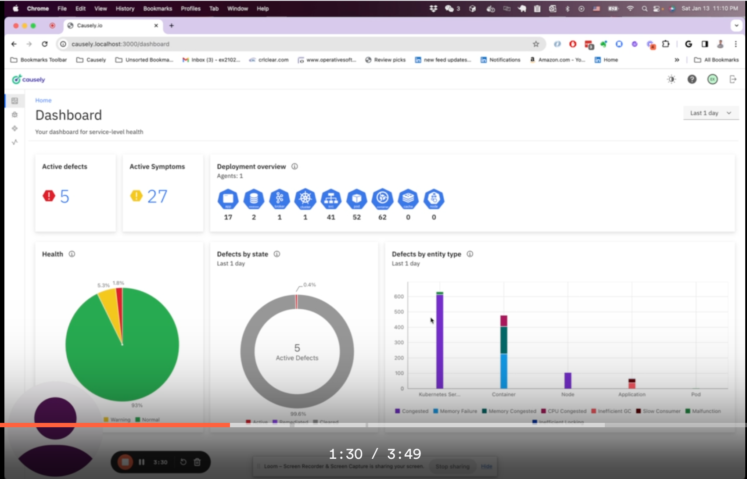Open the help question mark icon
Screen dimensions: 747x479
(692, 79)
